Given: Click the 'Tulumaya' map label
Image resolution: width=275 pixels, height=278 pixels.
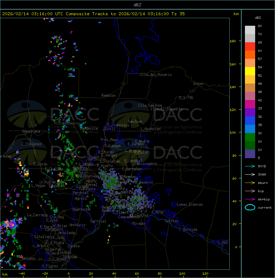Looking at the screenshot, I should [113, 146].
